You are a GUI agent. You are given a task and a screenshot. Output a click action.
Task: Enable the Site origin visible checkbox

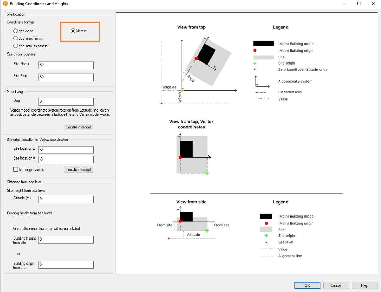[x=15, y=170]
